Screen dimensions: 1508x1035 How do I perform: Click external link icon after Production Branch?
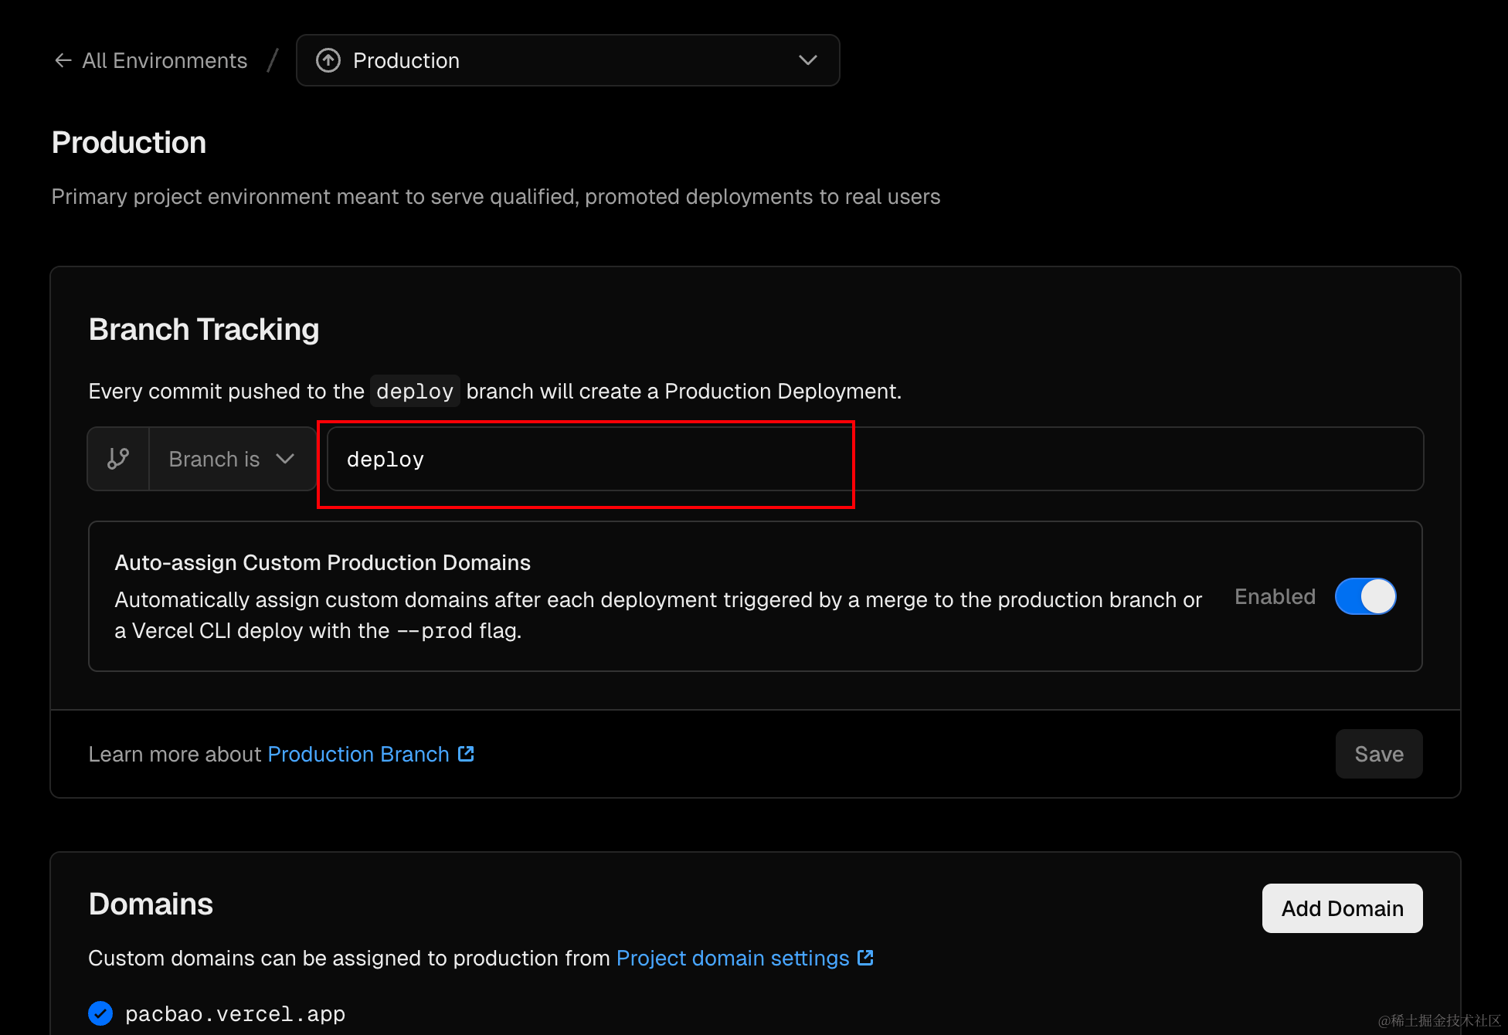pyautogui.click(x=466, y=754)
